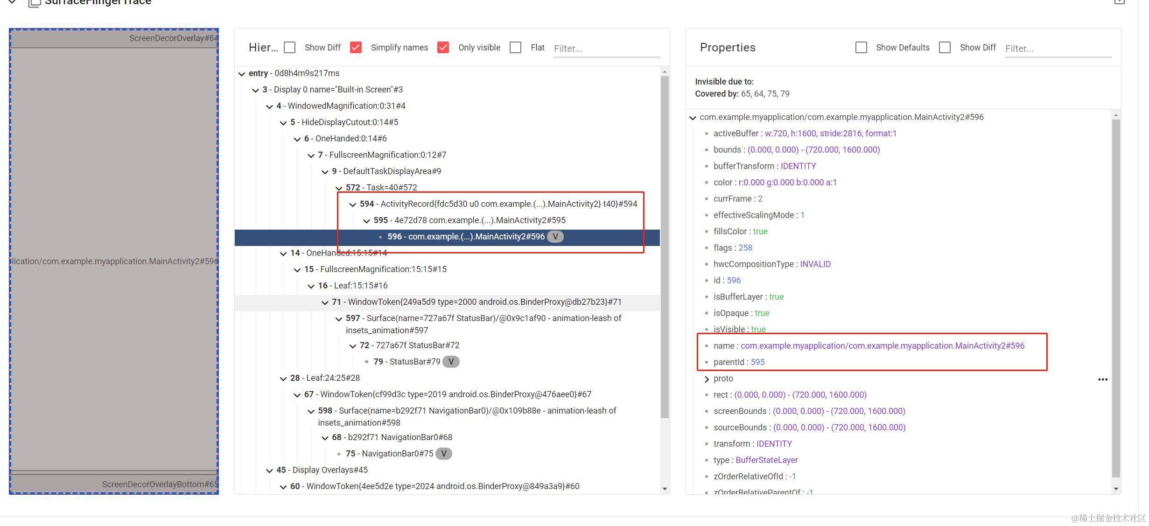Expand the proto property entry
Image resolution: width=1149 pixels, height=526 pixels.
(707, 379)
